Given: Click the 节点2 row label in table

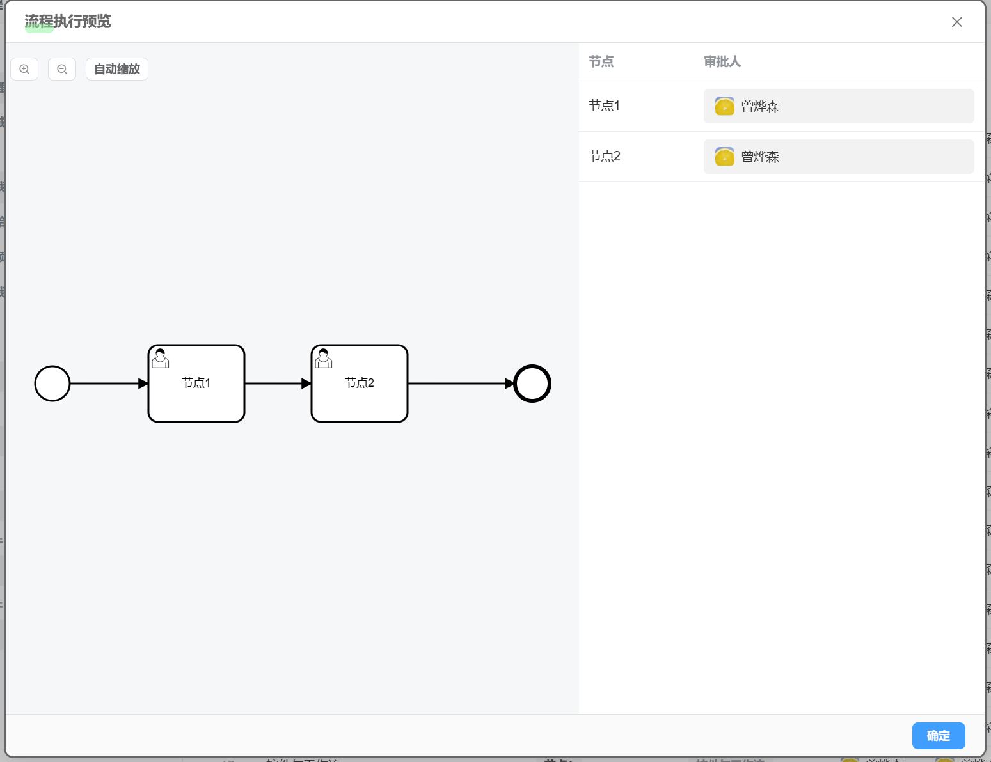Looking at the screenshot, I should tap(604, 156).
